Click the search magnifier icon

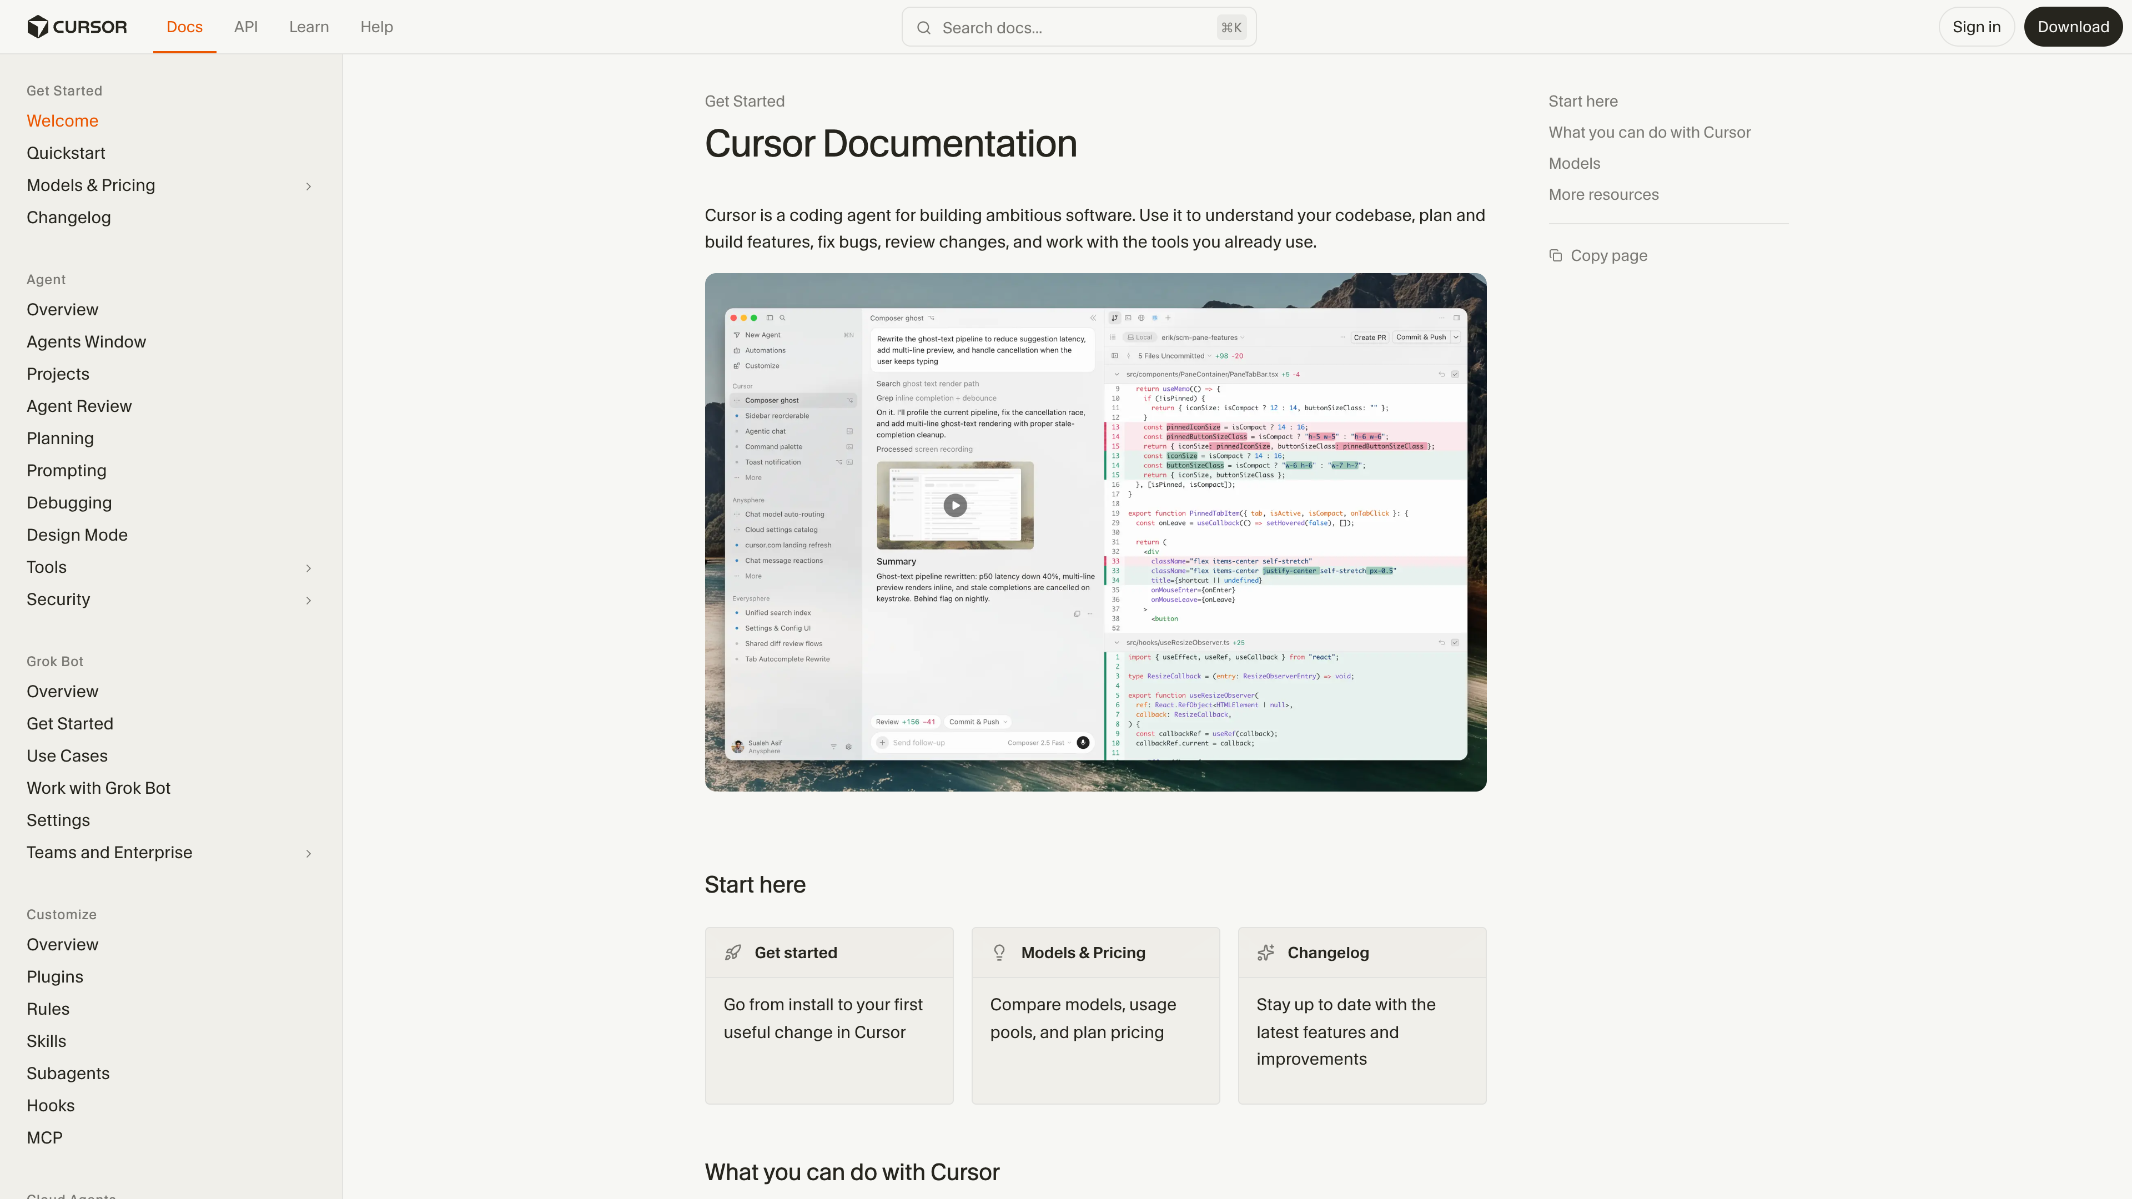[924, 27]
